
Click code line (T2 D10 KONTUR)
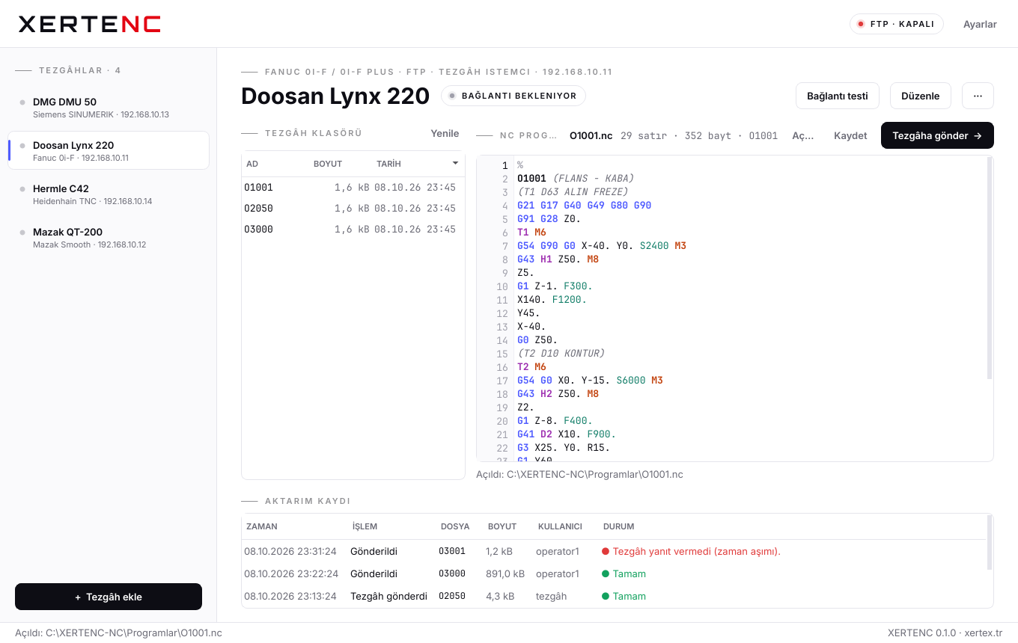coord(561,354)
